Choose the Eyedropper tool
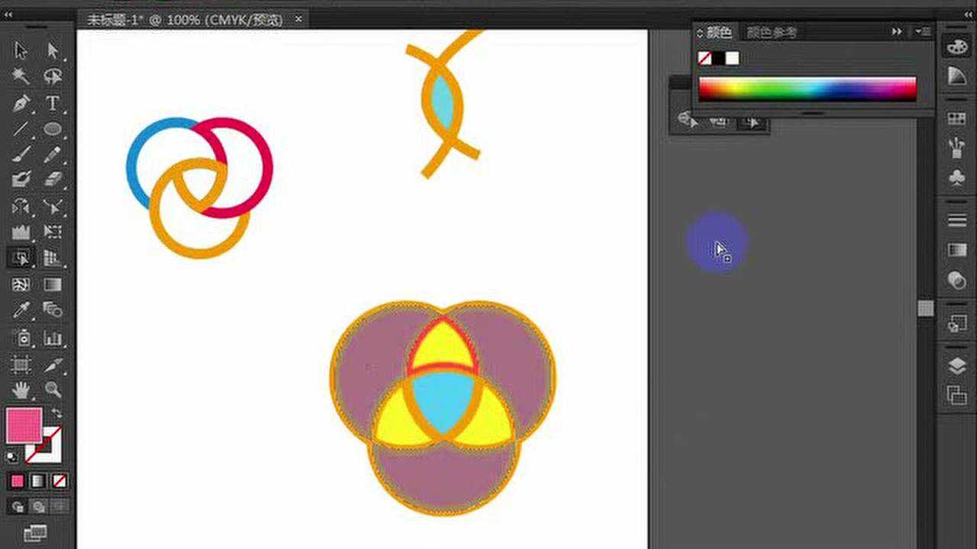 (x=21, y=310)
